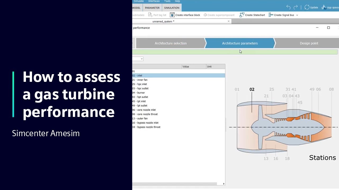Open App space icon
The height and width of the screenshot is (190, 339).
point(324,7)
